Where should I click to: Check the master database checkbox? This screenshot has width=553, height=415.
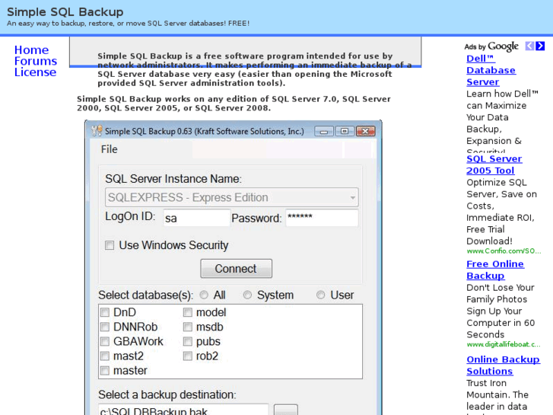(x=105, y=371)
